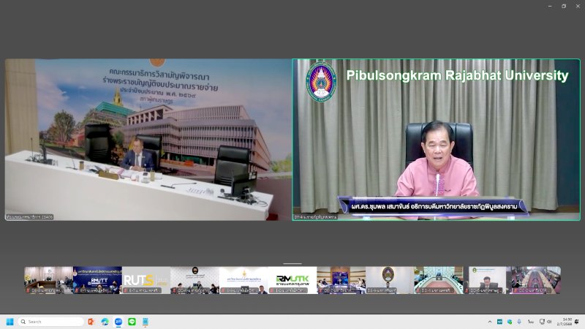The height and width of the screenshot is (329, 585).
Task: Click in the taskbar Search box
Action: coord(51,322)
